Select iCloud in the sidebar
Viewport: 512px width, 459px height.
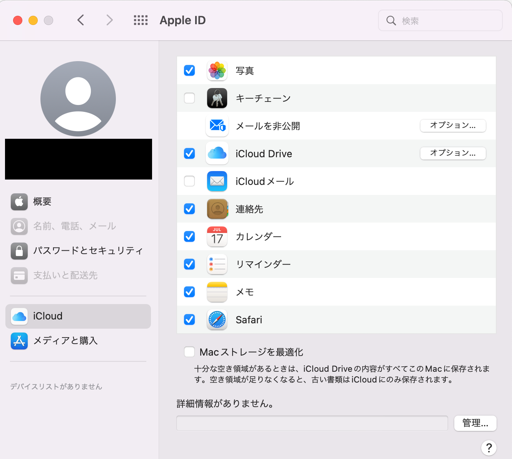[78, 316]
